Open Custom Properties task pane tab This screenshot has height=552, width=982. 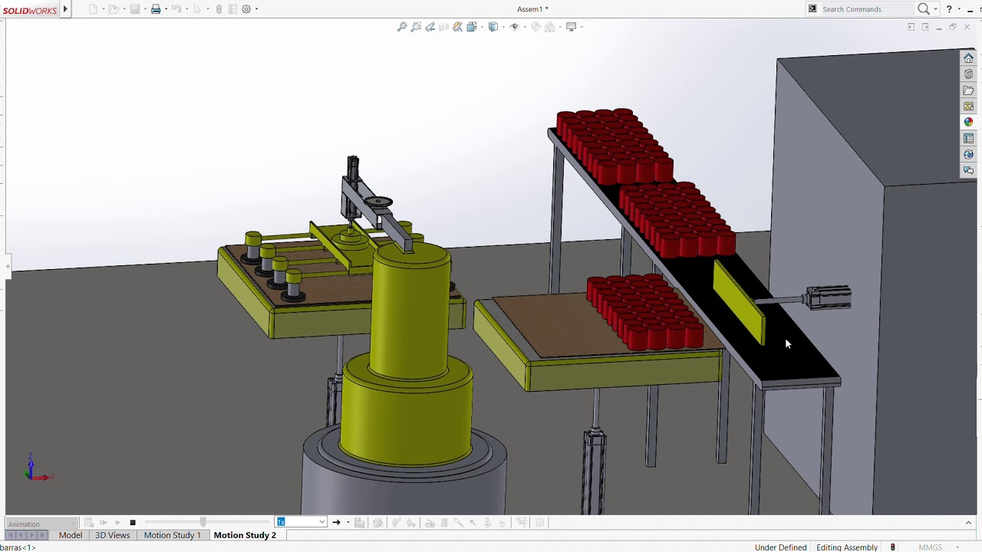(968, 139)
